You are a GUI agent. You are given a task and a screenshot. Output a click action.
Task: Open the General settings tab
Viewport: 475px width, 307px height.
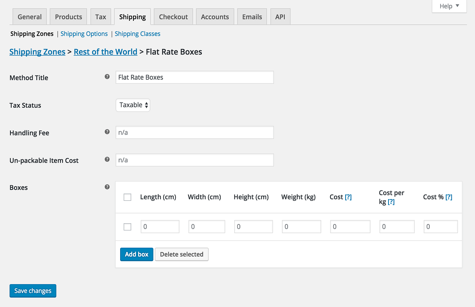pyautogui.click(x=29, y=16)
